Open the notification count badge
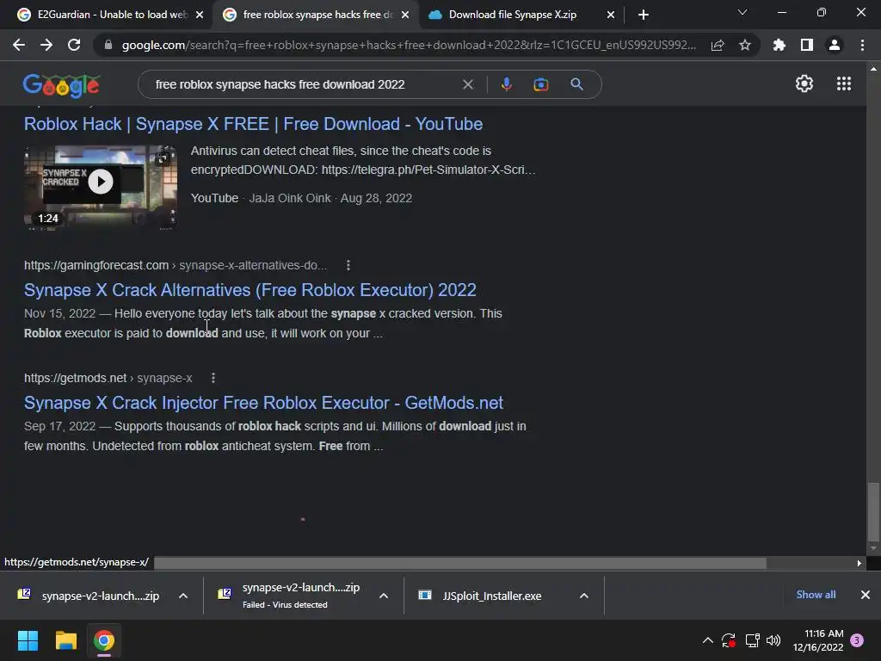Screen dimensions: 881x661 point(857,640)
